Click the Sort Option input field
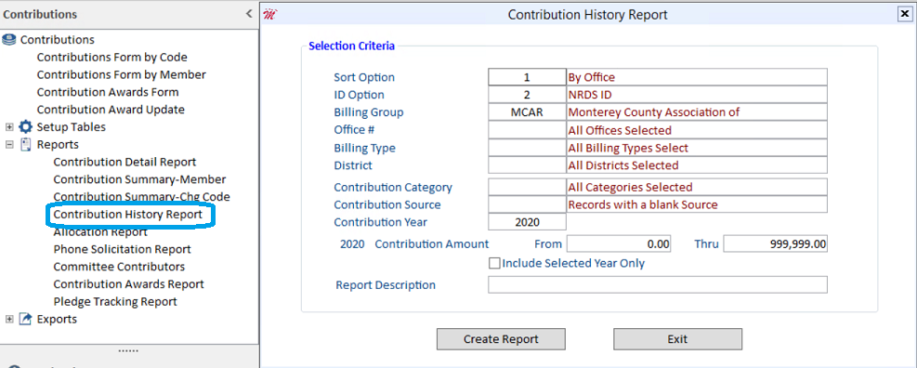Viewport: 917px width, 368px height. click(x=527, y=77)
